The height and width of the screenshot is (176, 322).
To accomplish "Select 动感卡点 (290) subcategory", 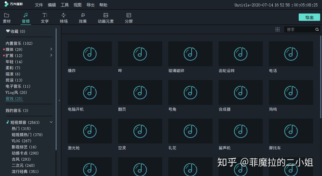I will (x=25, y=153).
